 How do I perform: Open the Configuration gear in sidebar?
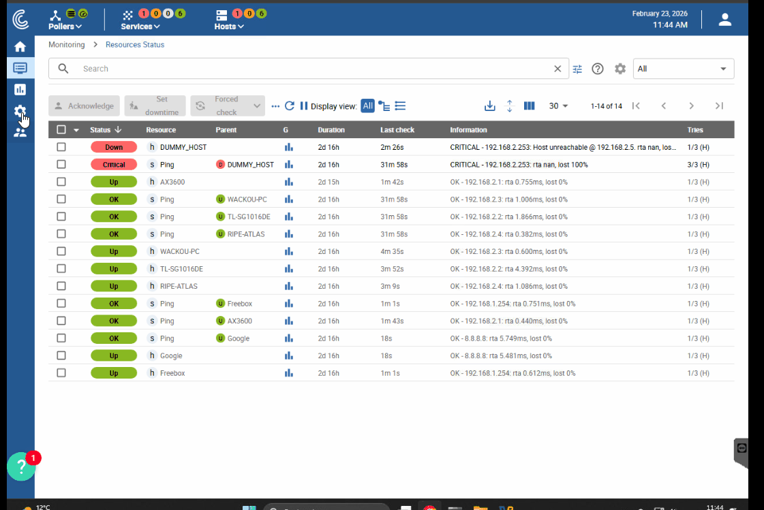click(x=20, y=111)
